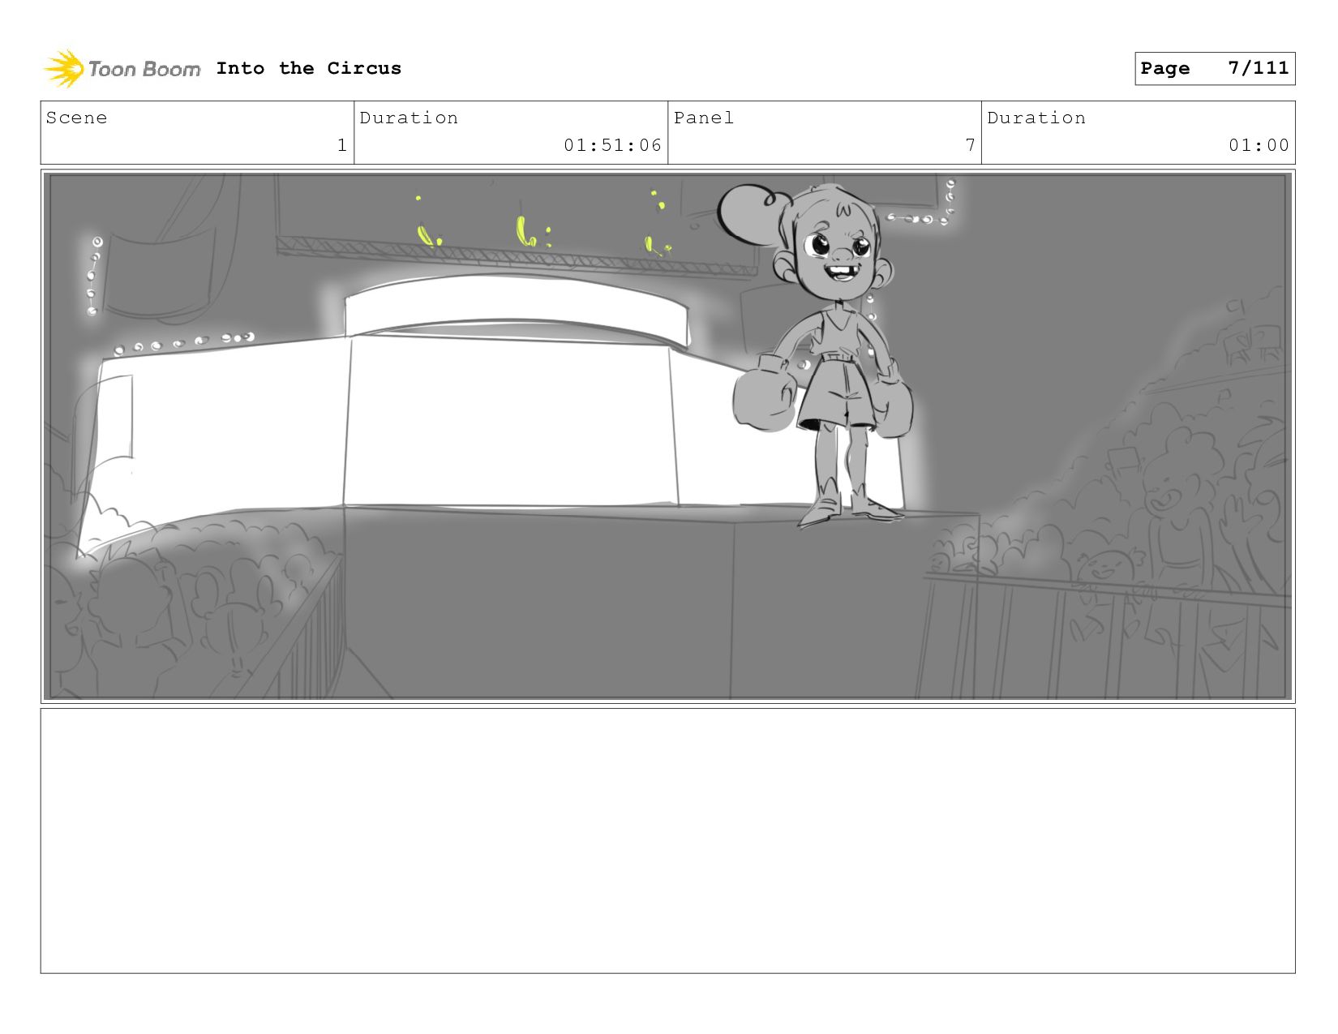This screenshot has width=1338, height=1034.
Task: Click the panel number '7'
Action: (x=970, y=145)
